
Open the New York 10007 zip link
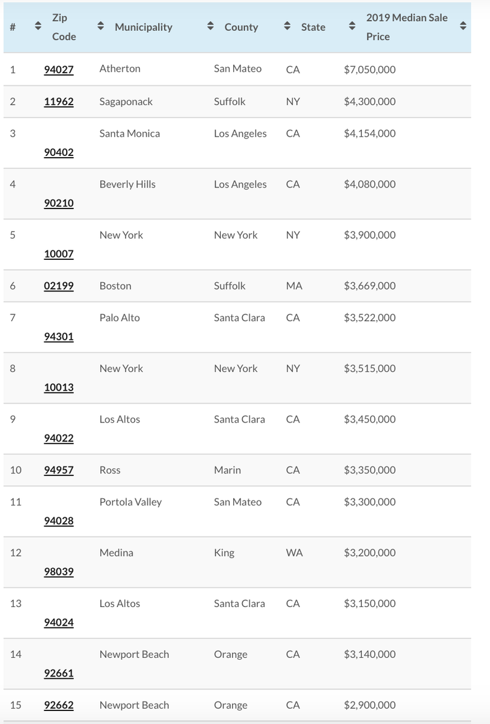pyautogui.click(x=59, y=254)
